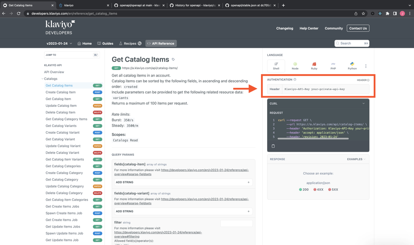Viewport: 414px width, 245px height.
Task: Choose the Python language icon
Action: click(x=352, y=66)
